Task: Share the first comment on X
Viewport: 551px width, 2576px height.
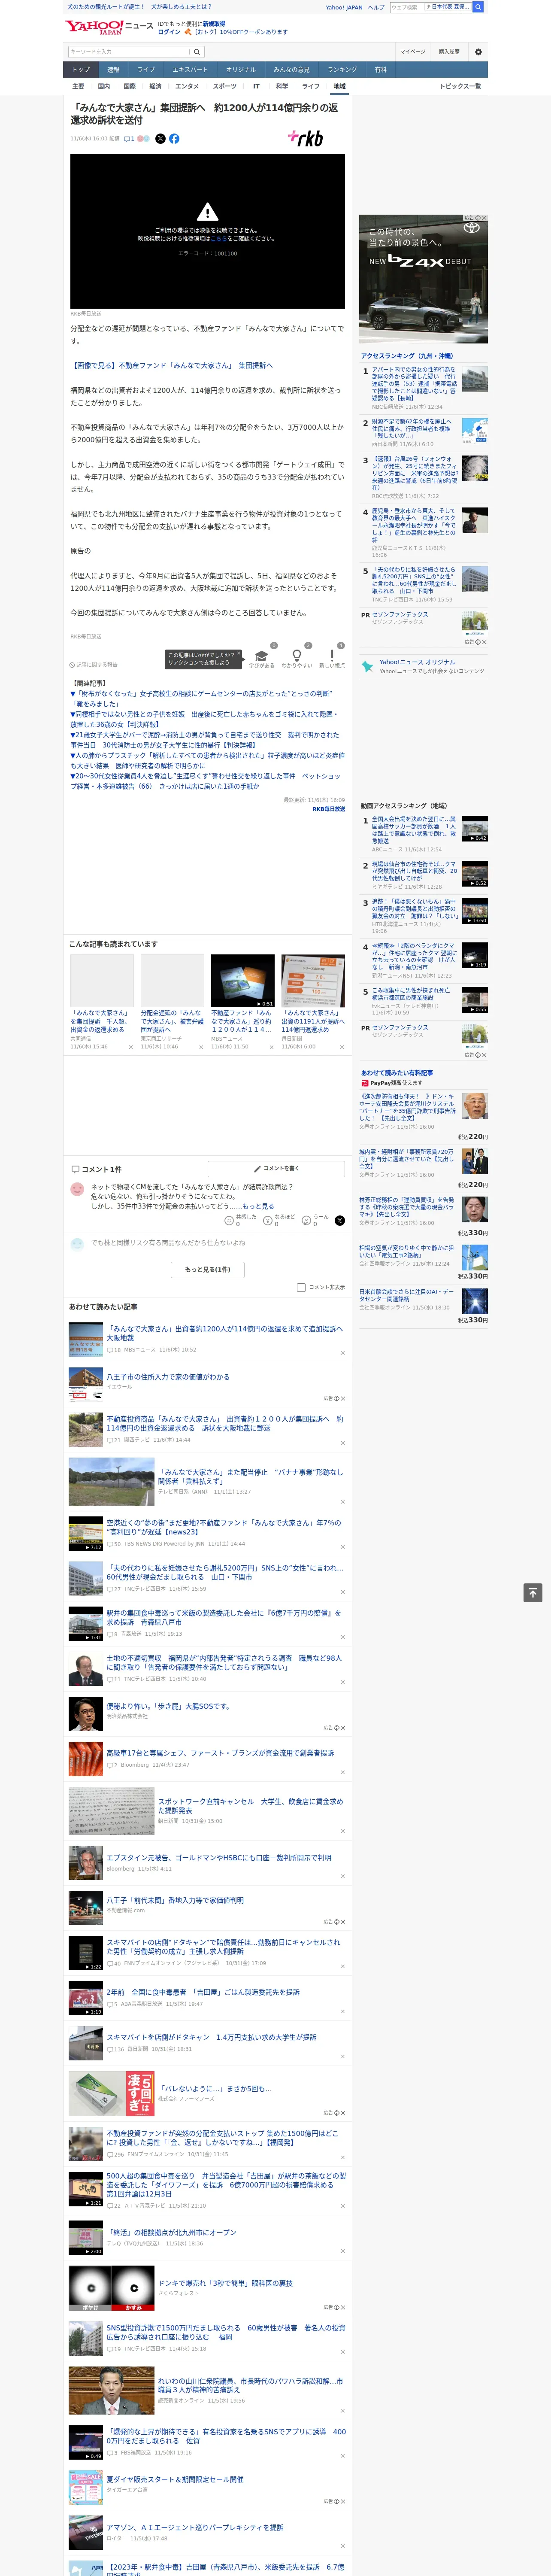Action: click(x=339, y=1220)
